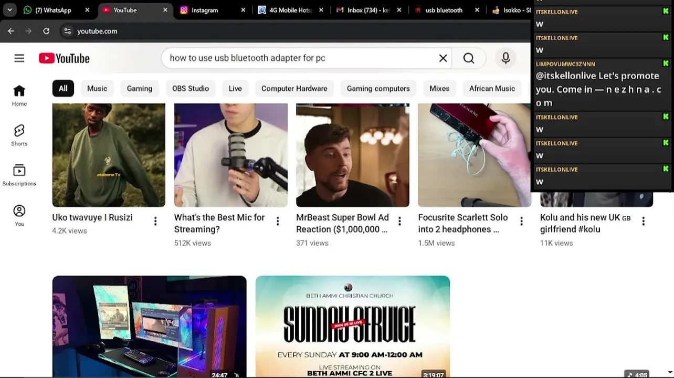Open the tab search dropdown arrow
This screenshot has width=674, height=378.
[x=9, y=10]
